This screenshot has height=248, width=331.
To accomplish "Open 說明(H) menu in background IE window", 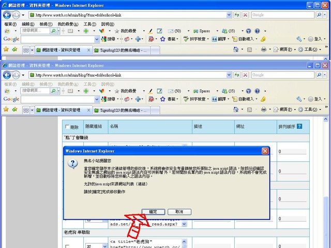I will tap(108, 24).
